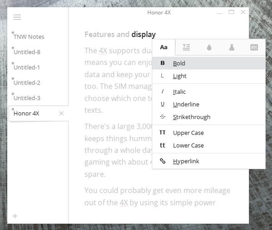Screen dimensions: 272x230
Task: Open the TNW Notes note
Action: pos(29,37)
